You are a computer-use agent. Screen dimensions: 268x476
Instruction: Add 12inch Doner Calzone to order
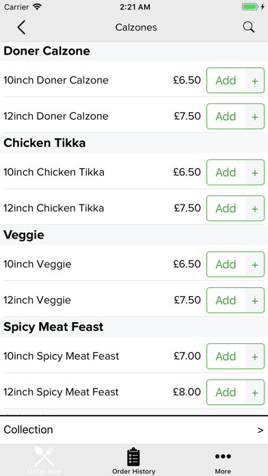[226, 116]
